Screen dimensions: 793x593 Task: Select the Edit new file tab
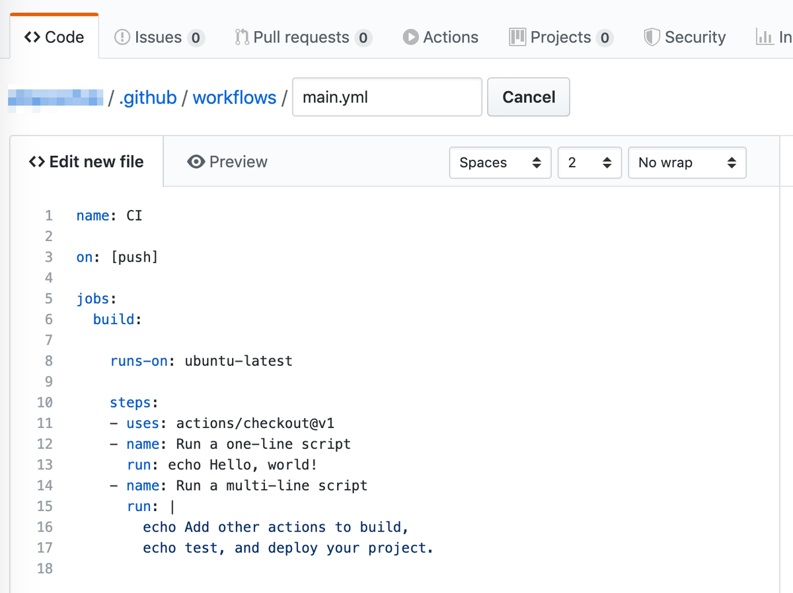coord(87,162)
